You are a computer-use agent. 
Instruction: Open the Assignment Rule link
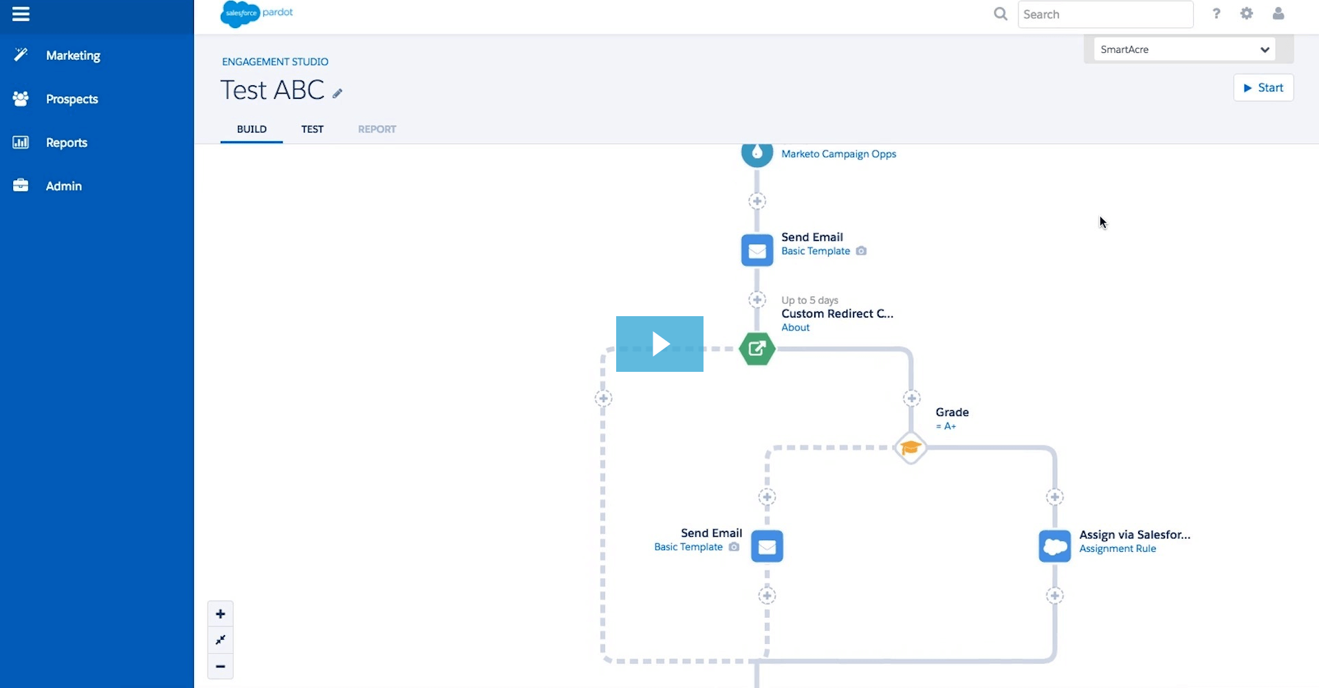point(1118,549)
